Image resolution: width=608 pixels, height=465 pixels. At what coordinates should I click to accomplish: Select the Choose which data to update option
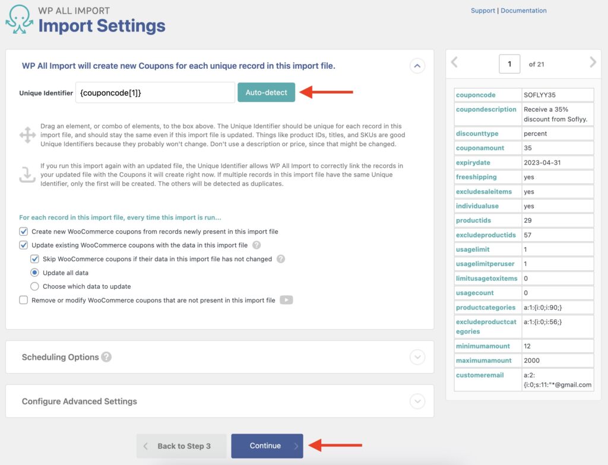[x=35, y=286]
